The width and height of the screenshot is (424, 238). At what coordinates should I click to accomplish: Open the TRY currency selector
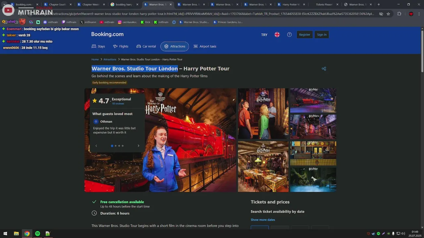point(264,35)
